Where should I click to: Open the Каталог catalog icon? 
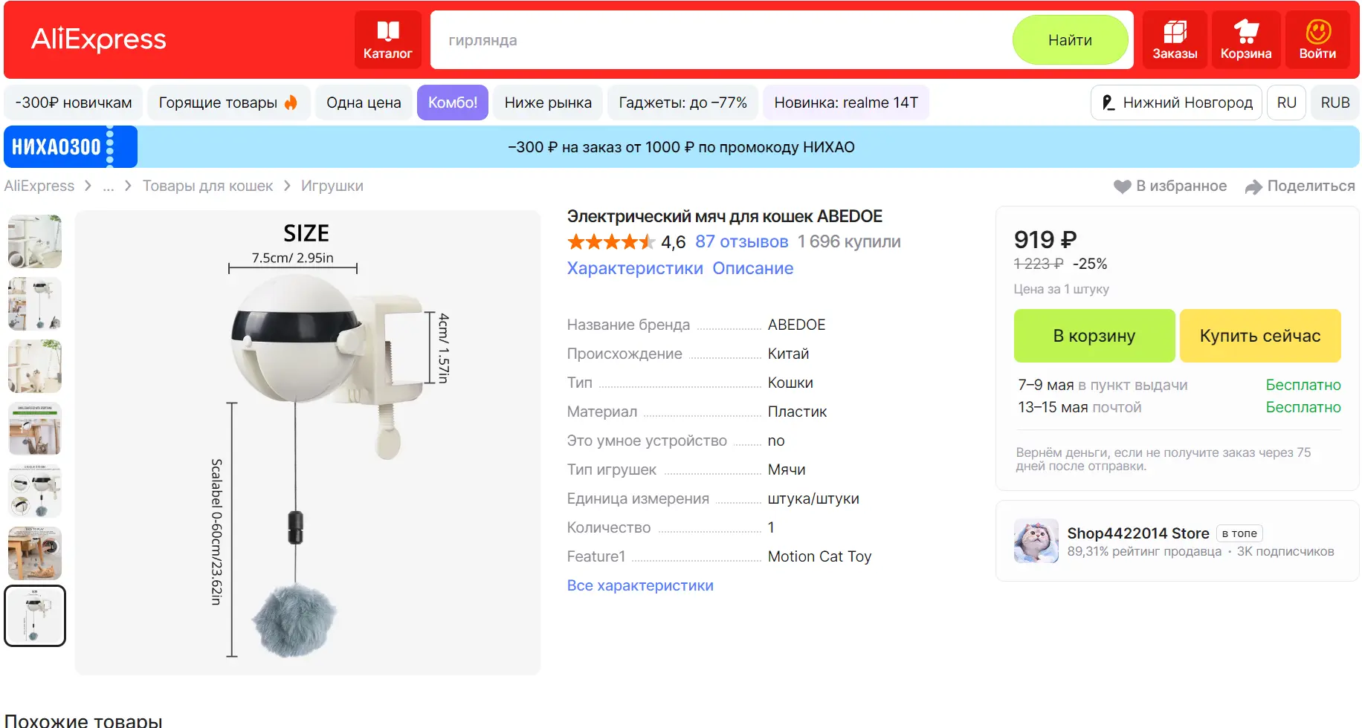[x=387, y=31]
